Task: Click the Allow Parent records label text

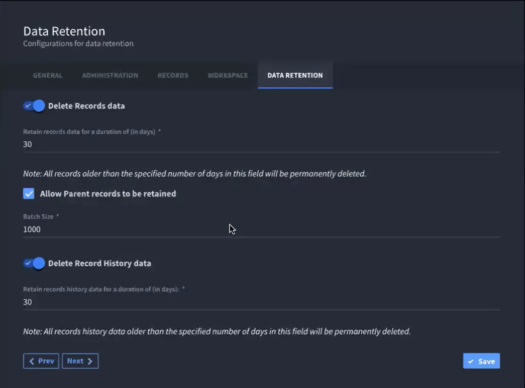Action: click(x=108, y=194)
